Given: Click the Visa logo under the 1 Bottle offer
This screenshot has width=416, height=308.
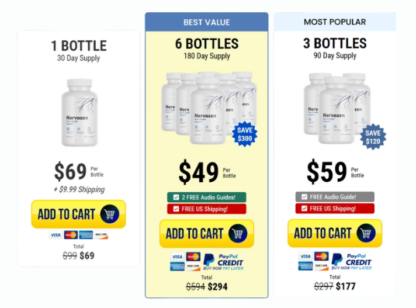Looking at the screenshot, I should [x=56, y=235].
